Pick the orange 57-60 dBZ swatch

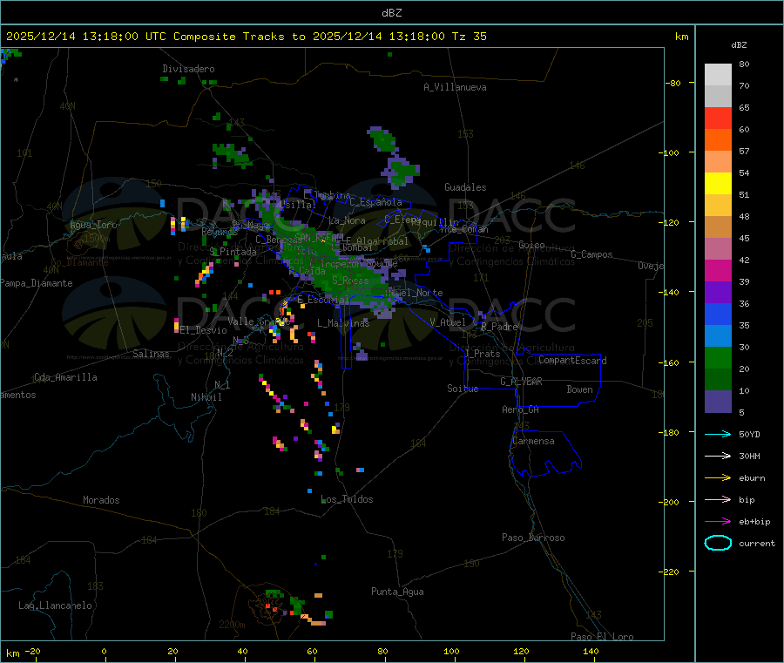click(x=718, y=140)
